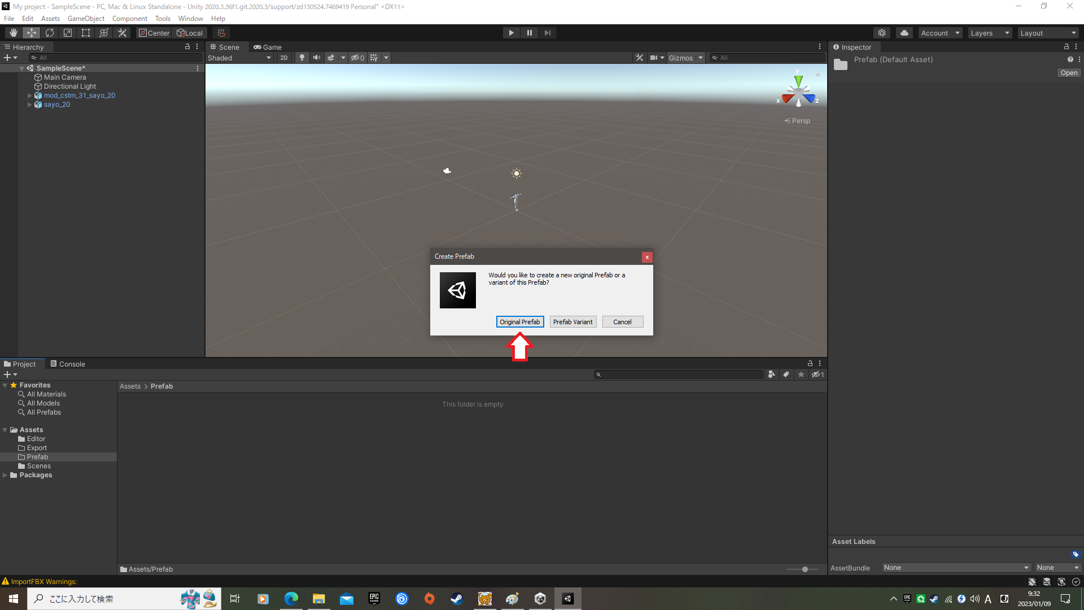Click the scene orientation gizmo
Image resolution: width=1084 pixels, height=610 pixels.
[x=798, y=91]
